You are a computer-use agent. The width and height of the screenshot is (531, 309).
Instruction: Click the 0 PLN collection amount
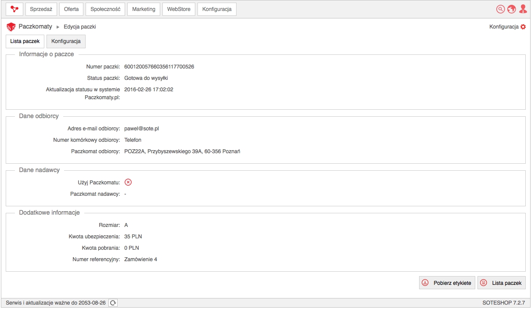coord(132,248)
